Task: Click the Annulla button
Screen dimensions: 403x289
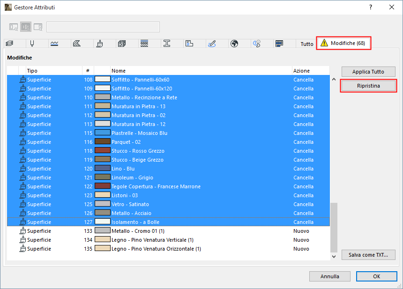Action: click(330, 276)
